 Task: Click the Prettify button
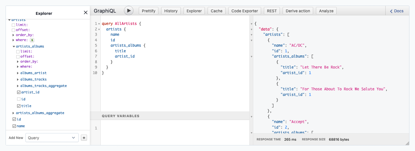point(149,11)
